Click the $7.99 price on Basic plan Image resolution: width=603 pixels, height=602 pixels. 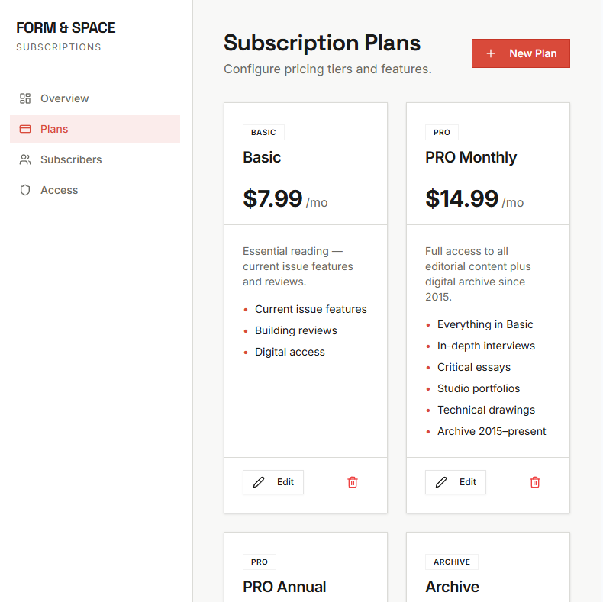point(272,198)
